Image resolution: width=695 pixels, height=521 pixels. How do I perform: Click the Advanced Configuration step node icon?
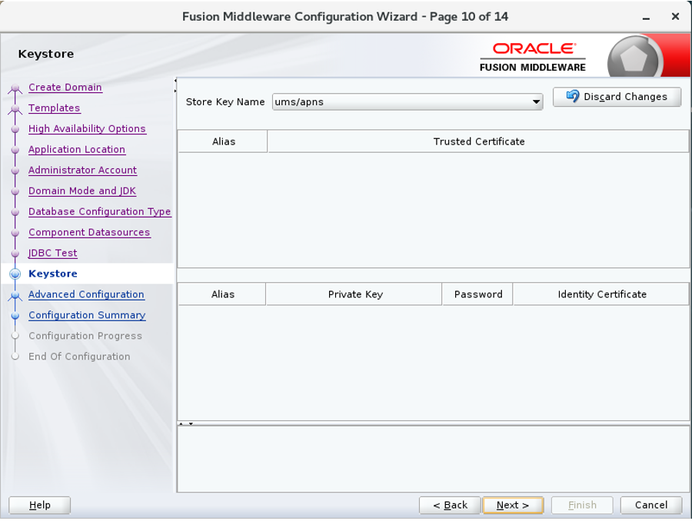coord(15,296)
